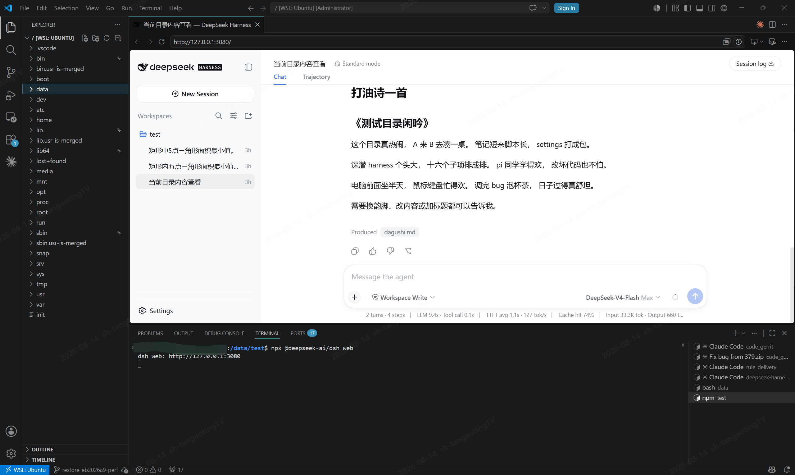Viewport: 795px width, 475px height.
Task: Open Remote Explorer view
Action: pos(11,117)
